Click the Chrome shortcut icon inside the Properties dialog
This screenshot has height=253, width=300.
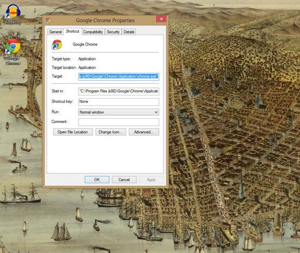tap(57, 45)
